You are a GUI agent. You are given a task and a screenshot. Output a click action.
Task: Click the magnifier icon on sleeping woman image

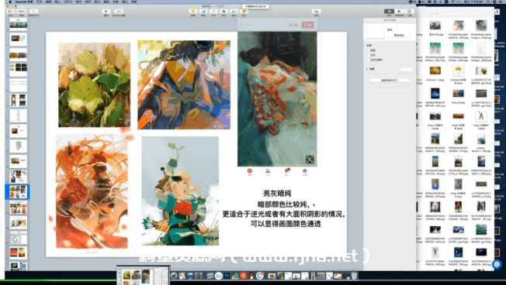pyautogui.click(x=310, y=160)
